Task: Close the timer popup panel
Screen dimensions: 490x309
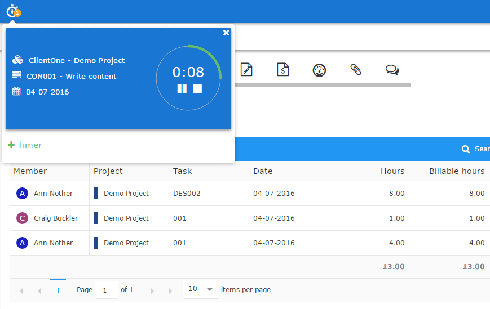Action: pyautogui.click(x=226, y=33)
